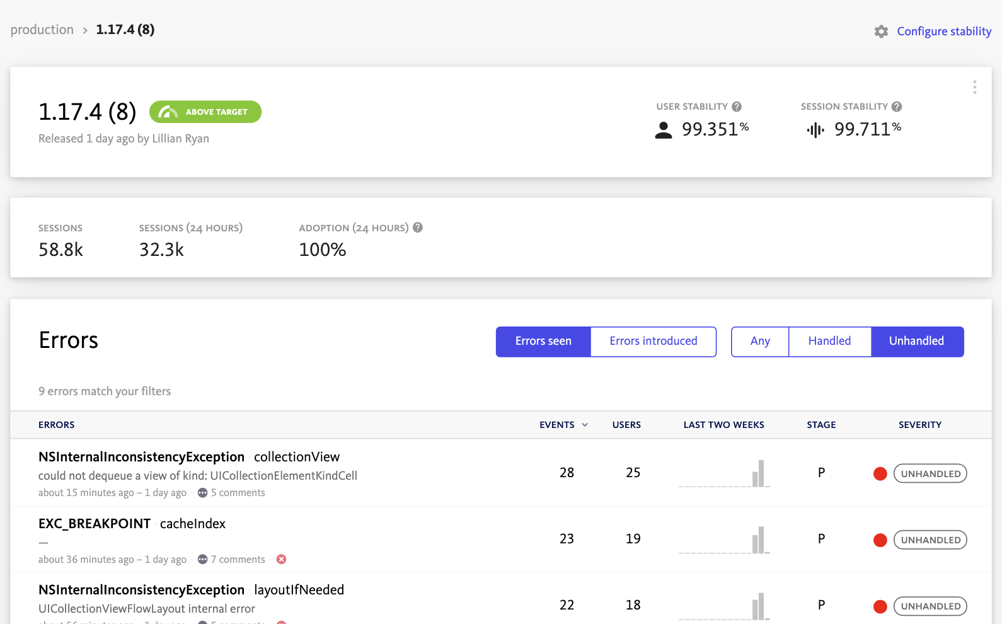Viewport: 1002px width, 624px height.
Task: Click the 100% adoption value
Action: pyautogui.click(x=322, y=250)
